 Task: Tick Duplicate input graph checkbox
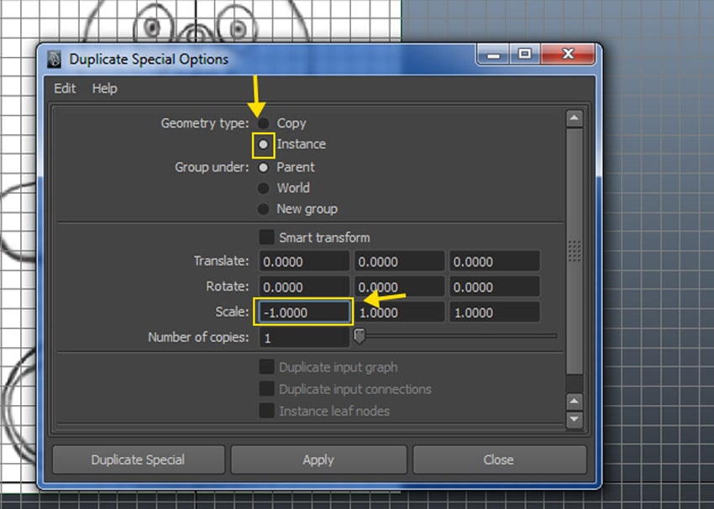click(266, 366)
